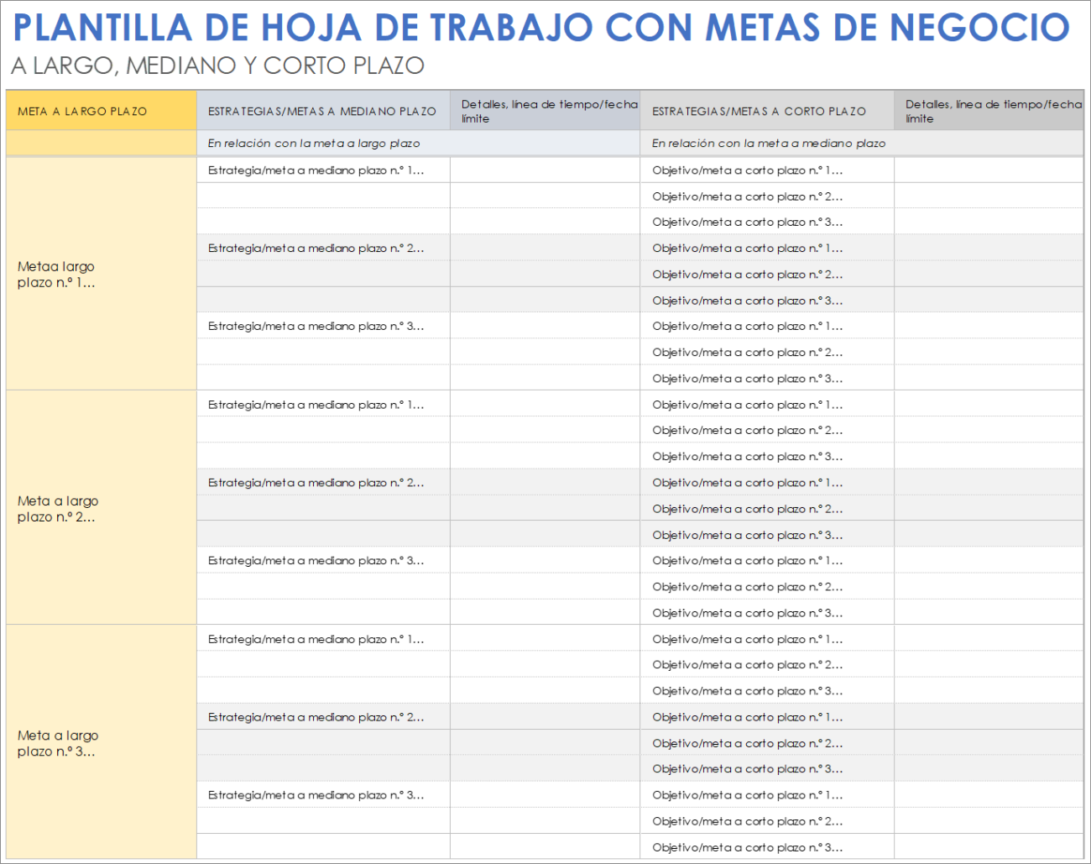Click the empty yellow cell below META A LARGO PLAZO
This screenshot has height=864, width=1091.
[101, 143]
